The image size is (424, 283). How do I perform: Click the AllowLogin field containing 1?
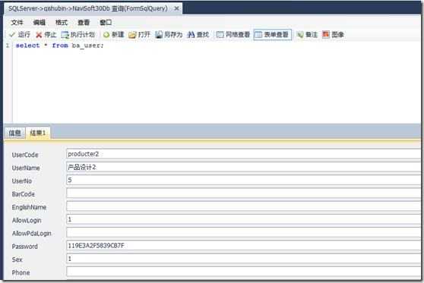tap(243, 219)
